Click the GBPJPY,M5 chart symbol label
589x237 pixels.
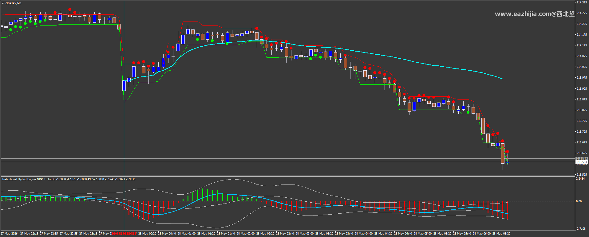tap(14, 3)
